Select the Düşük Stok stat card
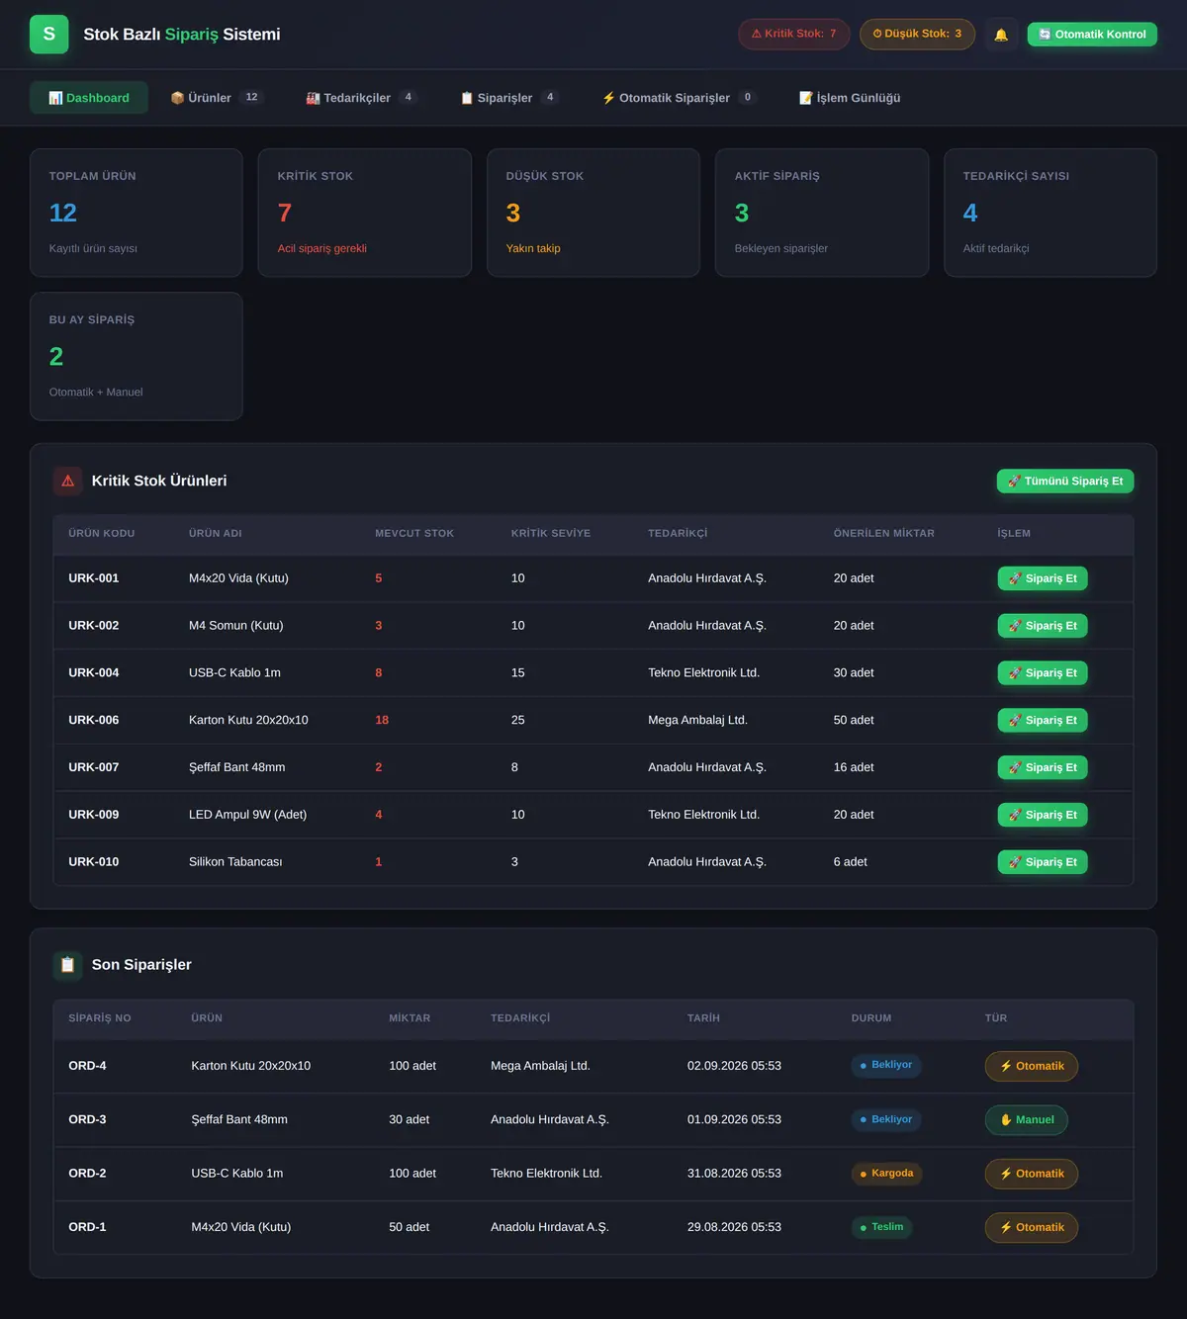The height and width of the screenshot is (1319, 1187). 593,213
